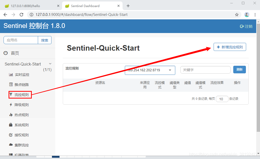Click the 资源名 column header
The width and height of the screenshot is (260, 159).
tap(100, 83)
